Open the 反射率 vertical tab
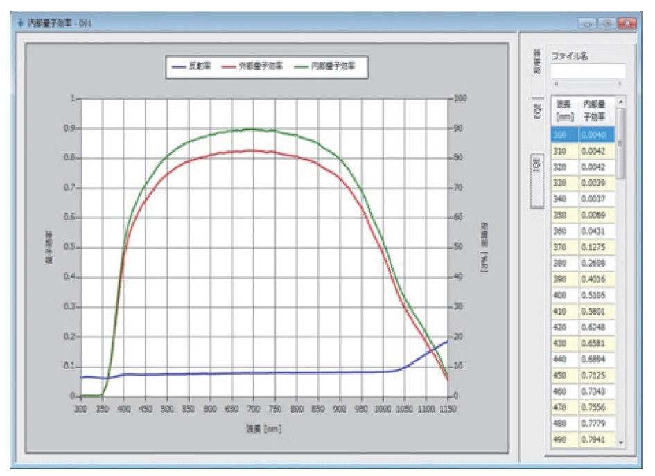Screen dimensions: 655x476 coord(538,62)
